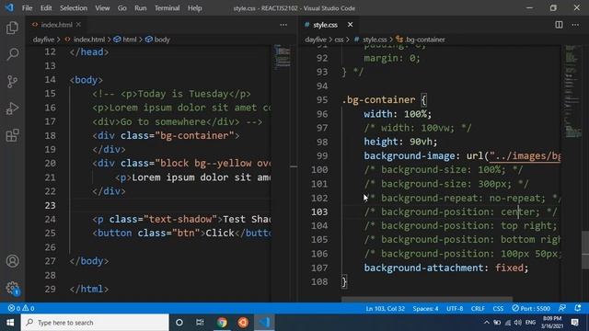
Task: Open the Source Control view
Action: pyautogui.click(x=12, y=82)
